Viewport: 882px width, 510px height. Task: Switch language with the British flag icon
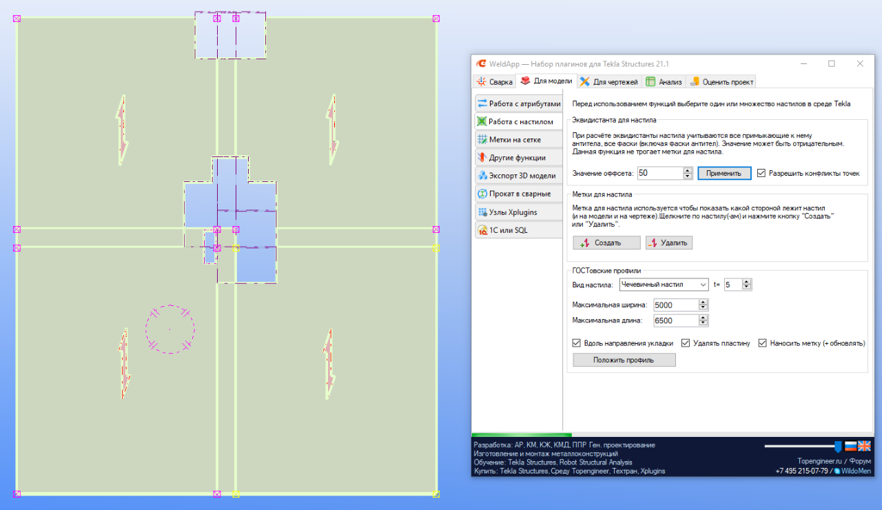864,446
